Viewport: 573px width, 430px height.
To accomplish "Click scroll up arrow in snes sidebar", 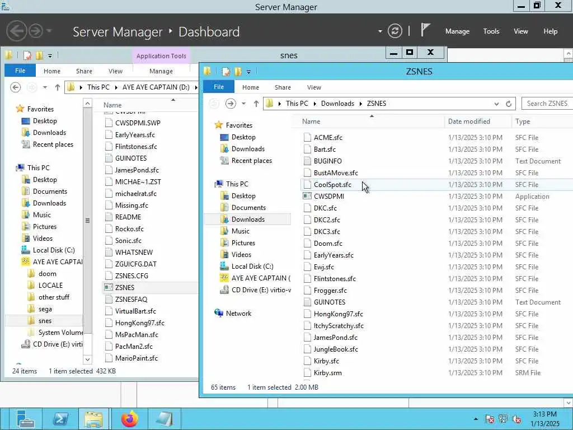I will pos(88,104).
